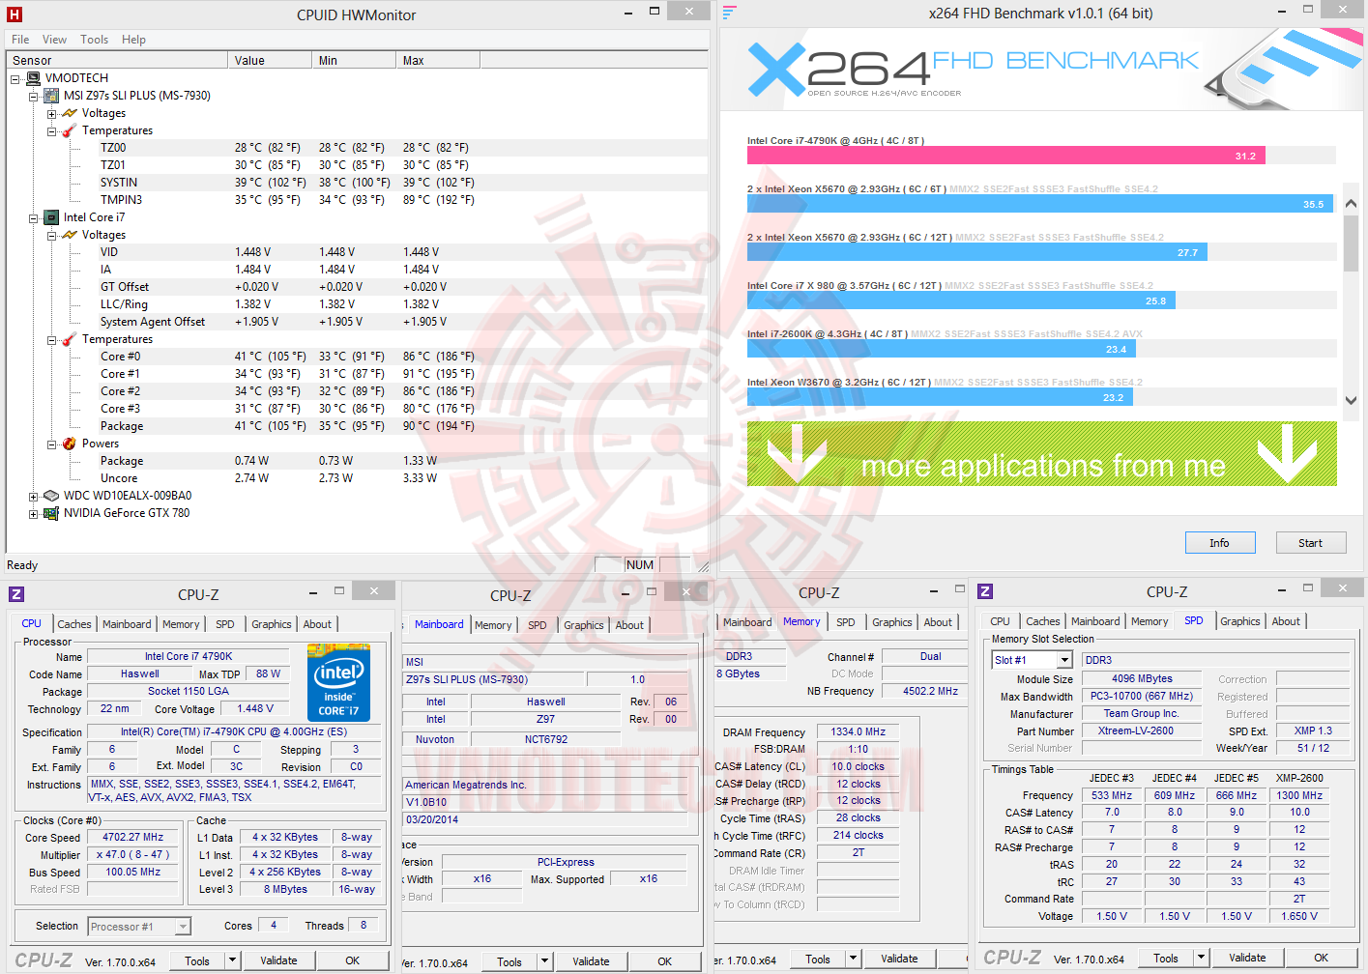1368x974 pixels.
Task: Click the Voltages icon under Intel Core i7
Action: [70, 235]
